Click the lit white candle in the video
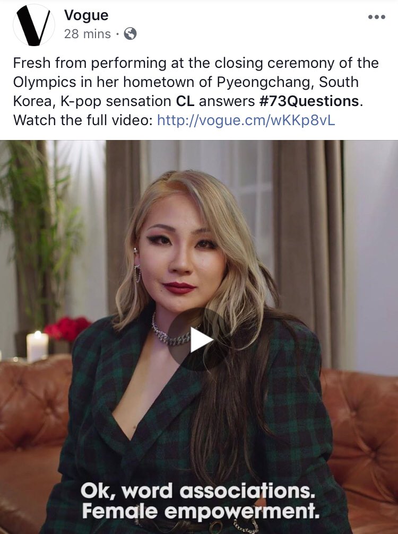The image size is (398, 534). click(x=37, y=346)
